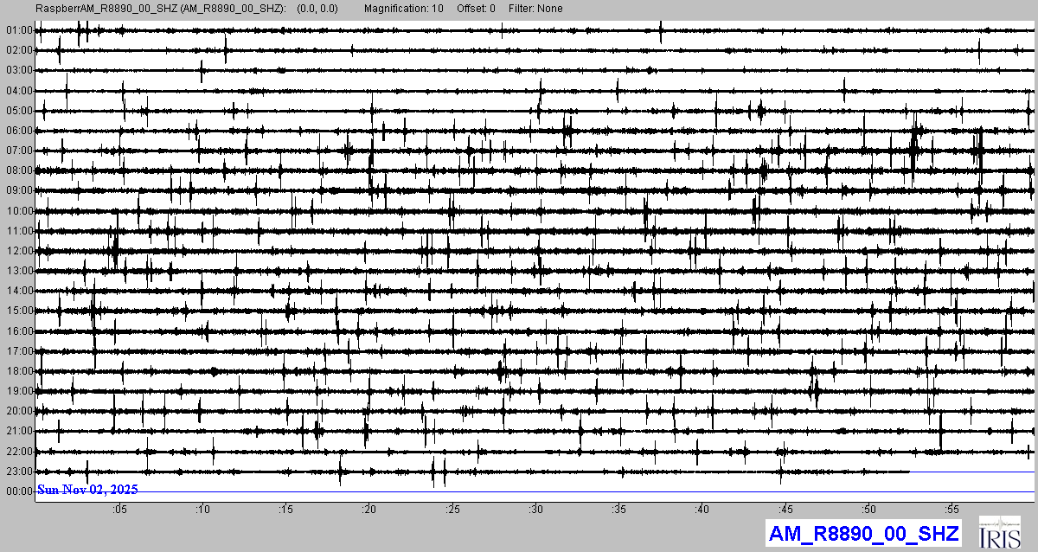
Task: Select the 07:00 hour trace label
Action: click(x=18, y=151)
